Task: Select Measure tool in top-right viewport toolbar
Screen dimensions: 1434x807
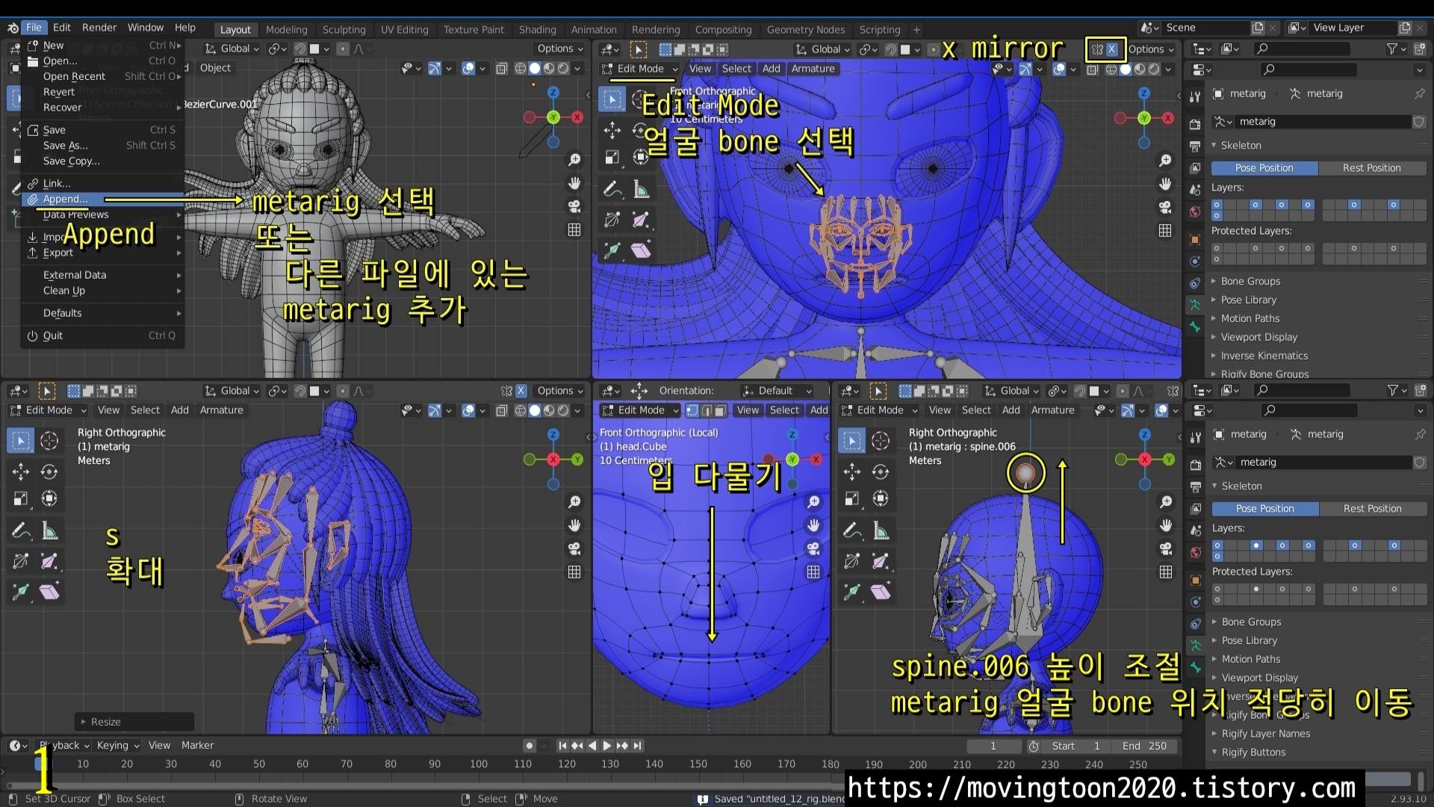Action: click(641, 189)
